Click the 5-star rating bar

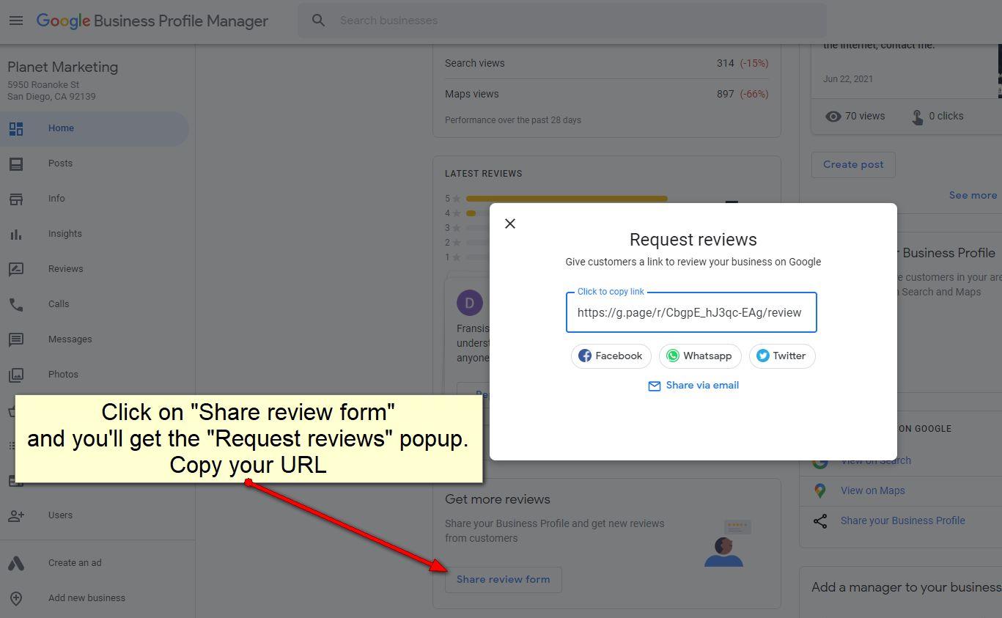pyautogui.click(x=567, y=199)
